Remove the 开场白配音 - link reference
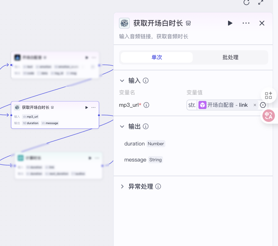This screenshot has height=246, width=278. tap(255, 105)
